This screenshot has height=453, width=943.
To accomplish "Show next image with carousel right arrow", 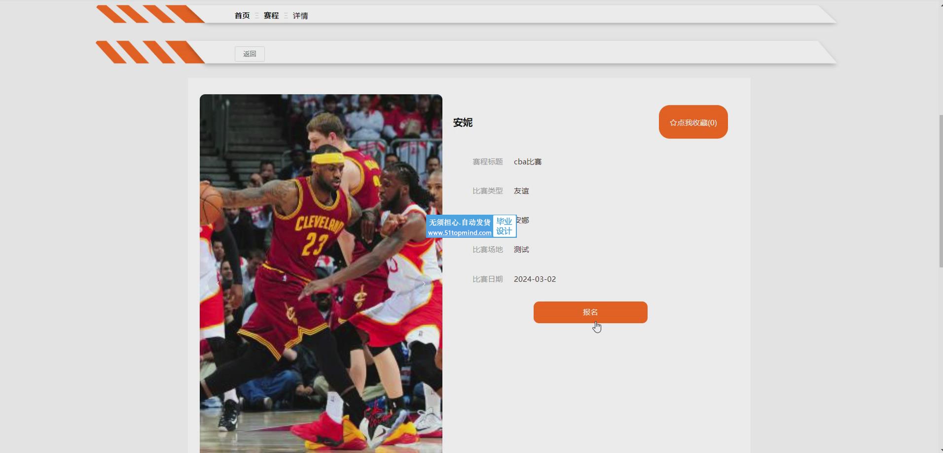I will 423,284.
